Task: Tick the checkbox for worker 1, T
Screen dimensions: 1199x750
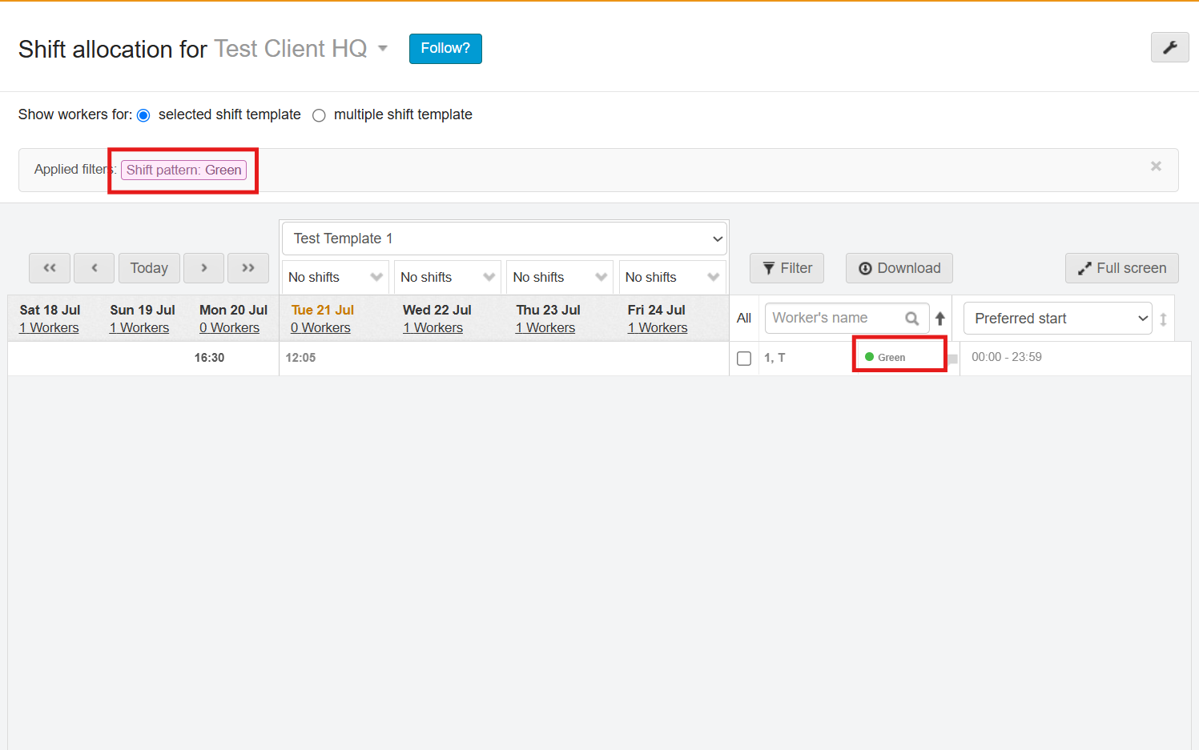Action: 744,358
